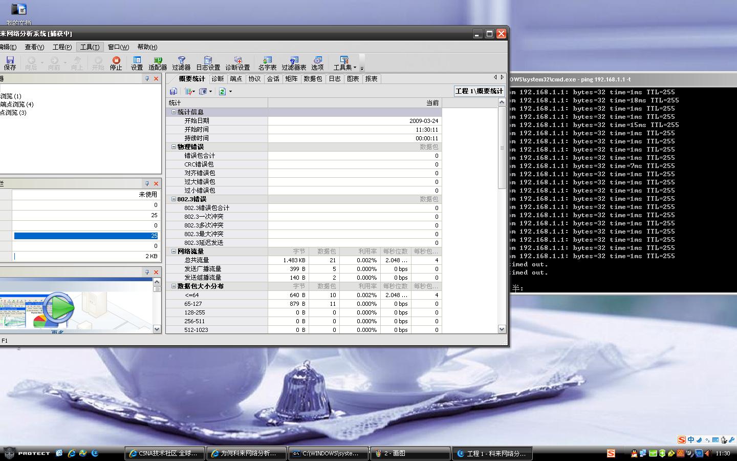The image size is (737, 461).
Task: Open 适配器 (Adapter) settings icon
Action: click(x=158, y=63)
